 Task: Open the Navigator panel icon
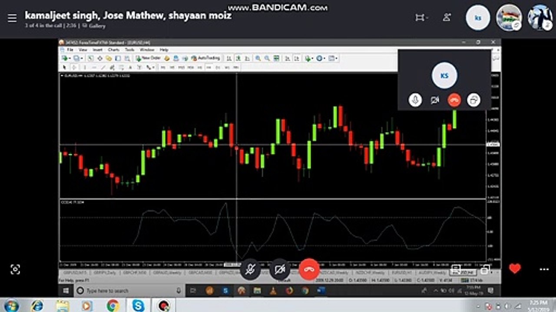tap(109, 58)
